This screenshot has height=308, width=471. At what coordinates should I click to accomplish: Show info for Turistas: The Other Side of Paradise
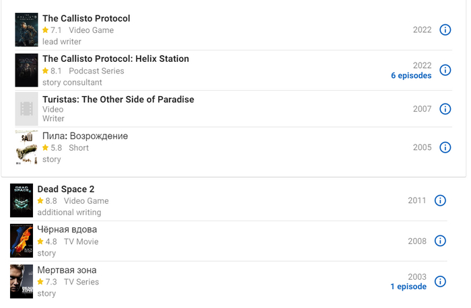445,109
